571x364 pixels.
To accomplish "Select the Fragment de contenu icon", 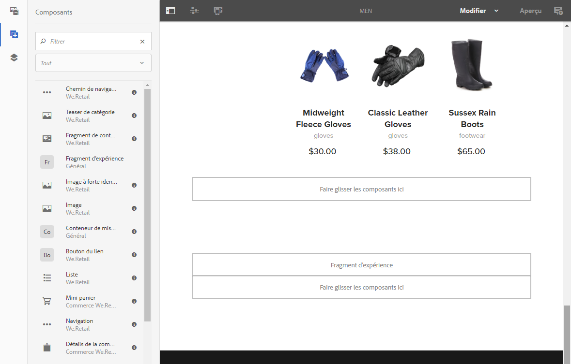I will (x=47, y=139).
